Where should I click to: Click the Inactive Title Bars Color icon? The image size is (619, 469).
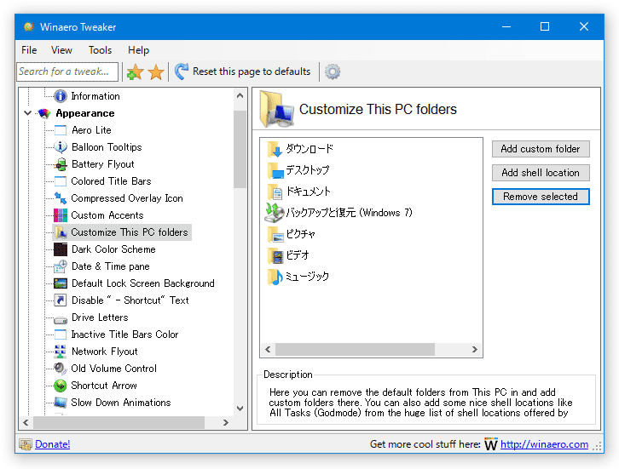pyautogui.click(x=61, y=335)
